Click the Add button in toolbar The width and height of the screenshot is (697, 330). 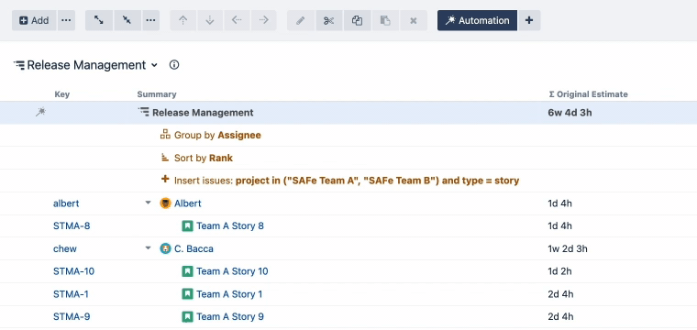point(34,20)
